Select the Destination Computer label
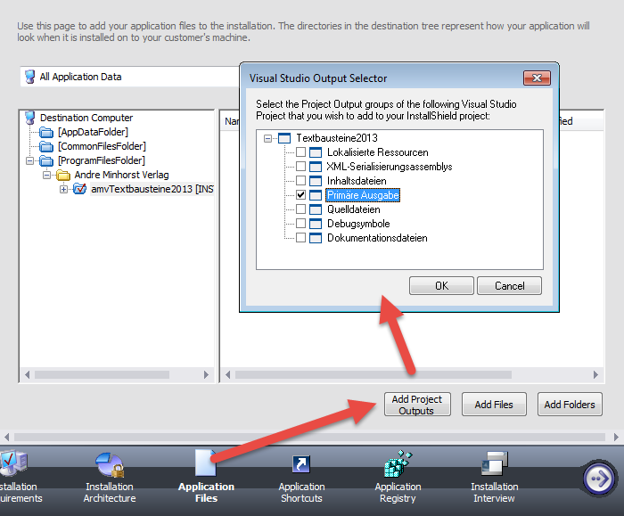The height and width of the screenshot is (516, 624). pyautogui.click(x=86, y=118)
